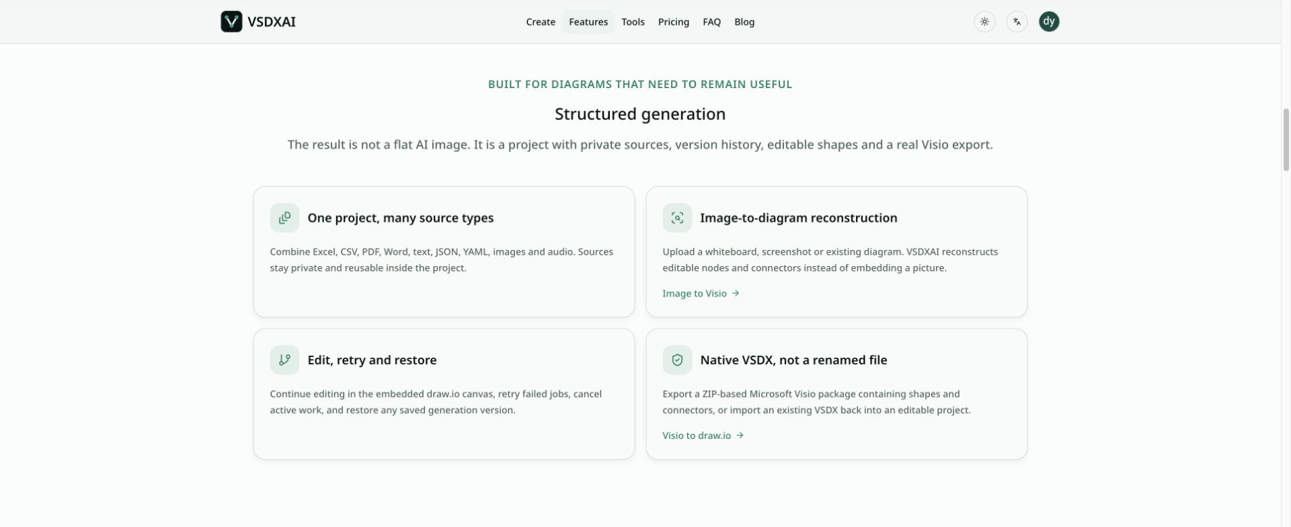
Task: Navigate to the Pricing page
Action: 674,22
